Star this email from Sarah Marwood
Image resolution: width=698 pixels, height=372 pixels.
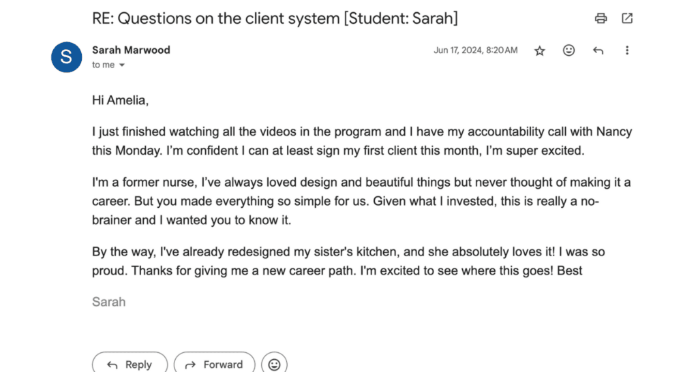click(539, 50)
